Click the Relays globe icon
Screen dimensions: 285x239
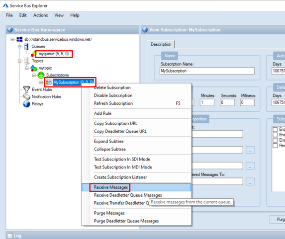click(x=26, y=104)
